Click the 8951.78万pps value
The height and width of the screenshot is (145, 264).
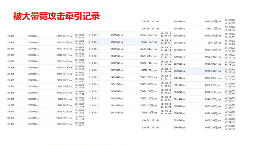(x=213, y=28)
